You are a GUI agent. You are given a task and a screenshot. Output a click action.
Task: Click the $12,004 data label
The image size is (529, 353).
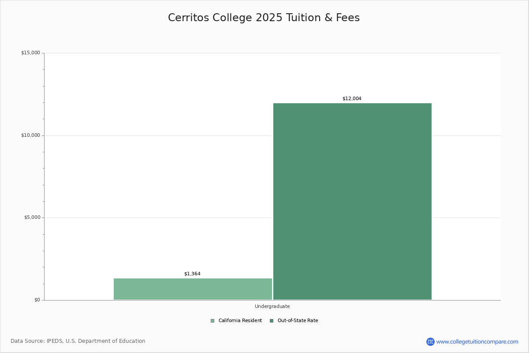coord(352,99)
